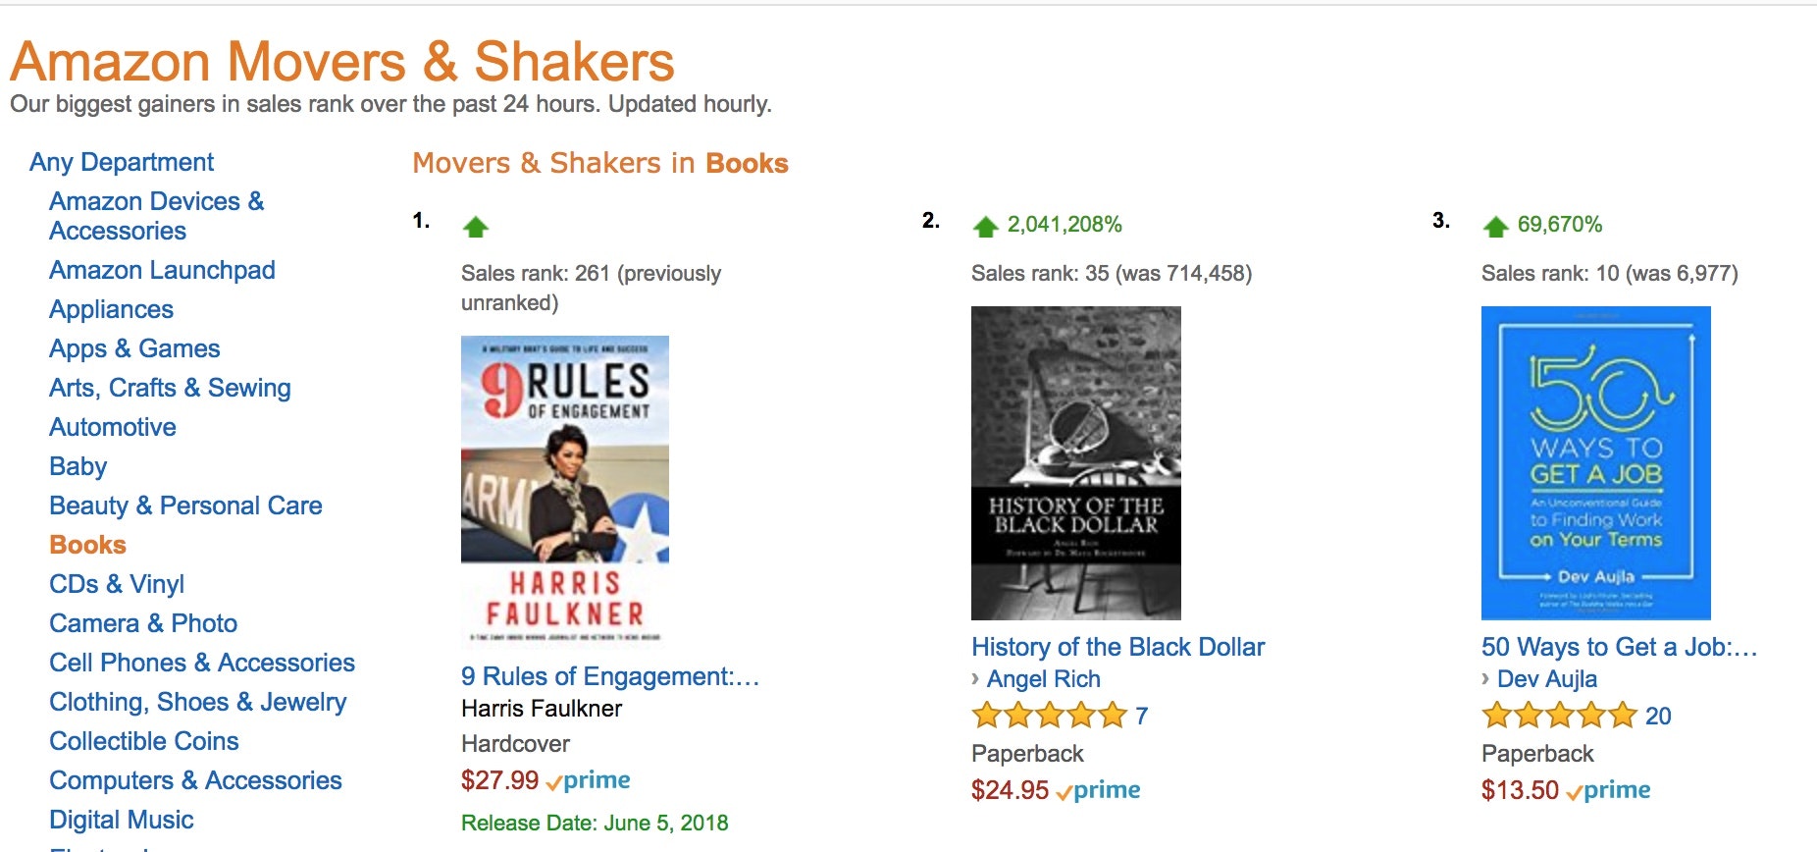Click green arrow beside 2,041,208% gain
The width and height of the screenshot is (1817, 852).
tap(985, 227)
